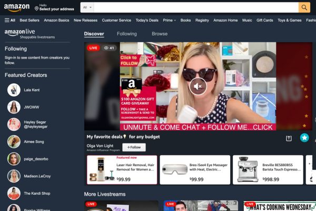316x211 pixels.
Task: Click the More Livestreams heading
Action: (105, 194)
